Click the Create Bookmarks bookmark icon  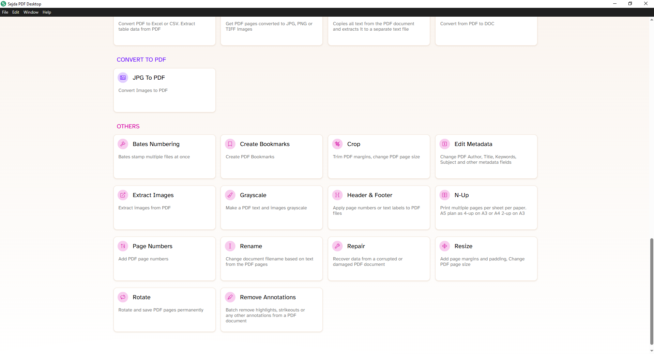pyautogui.click(x=230, y=144)
